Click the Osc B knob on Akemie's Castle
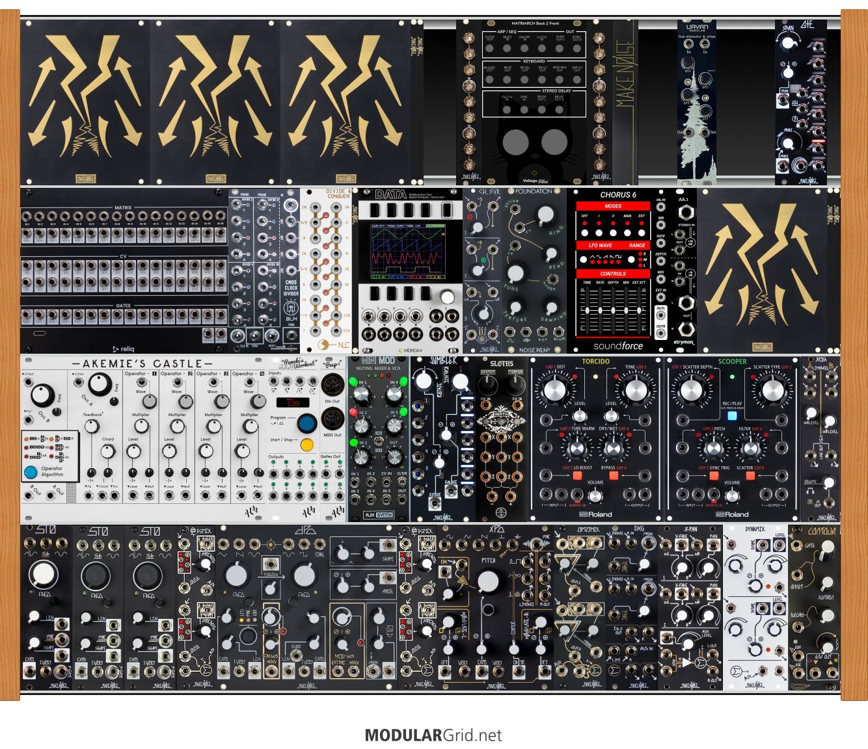This screenshot has height=749, width=868. [42, 395]
